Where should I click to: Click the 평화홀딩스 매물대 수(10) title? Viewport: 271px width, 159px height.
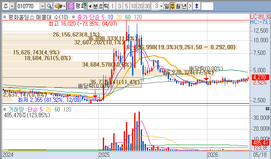[x=38, y=17]
